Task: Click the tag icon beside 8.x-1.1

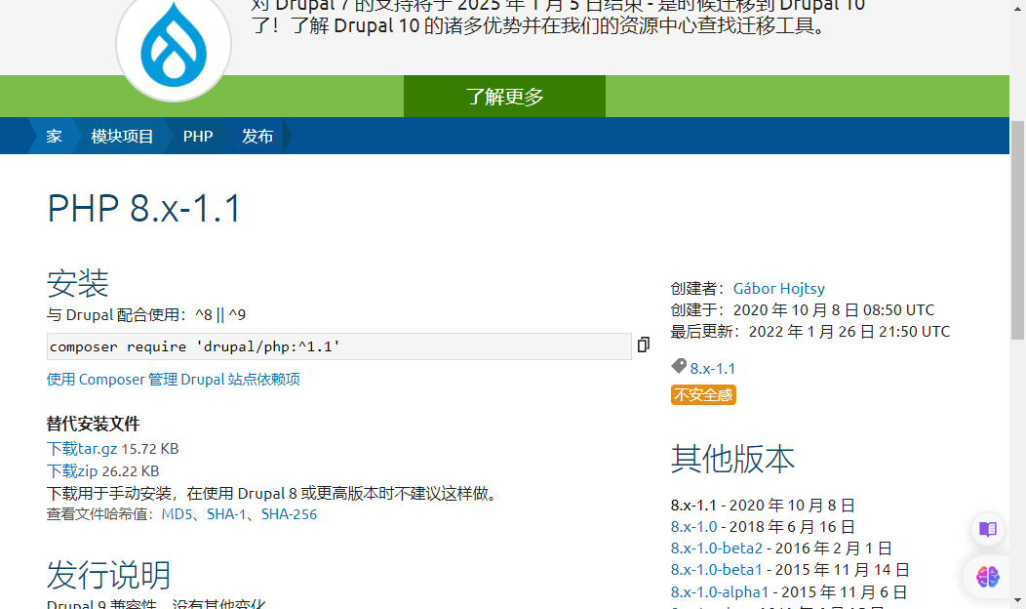Action: [x=679, y=366]
